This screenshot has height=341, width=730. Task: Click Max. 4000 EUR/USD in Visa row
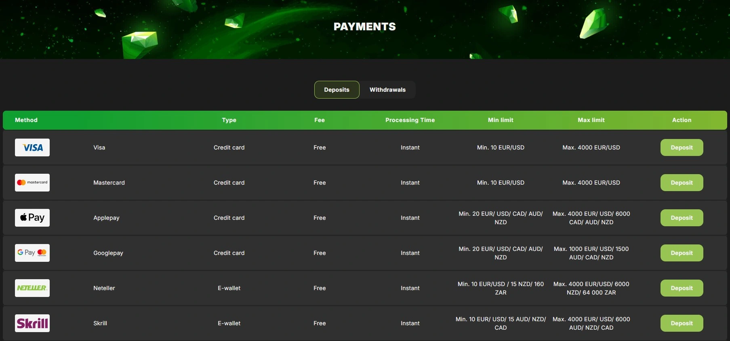(591, 147)
